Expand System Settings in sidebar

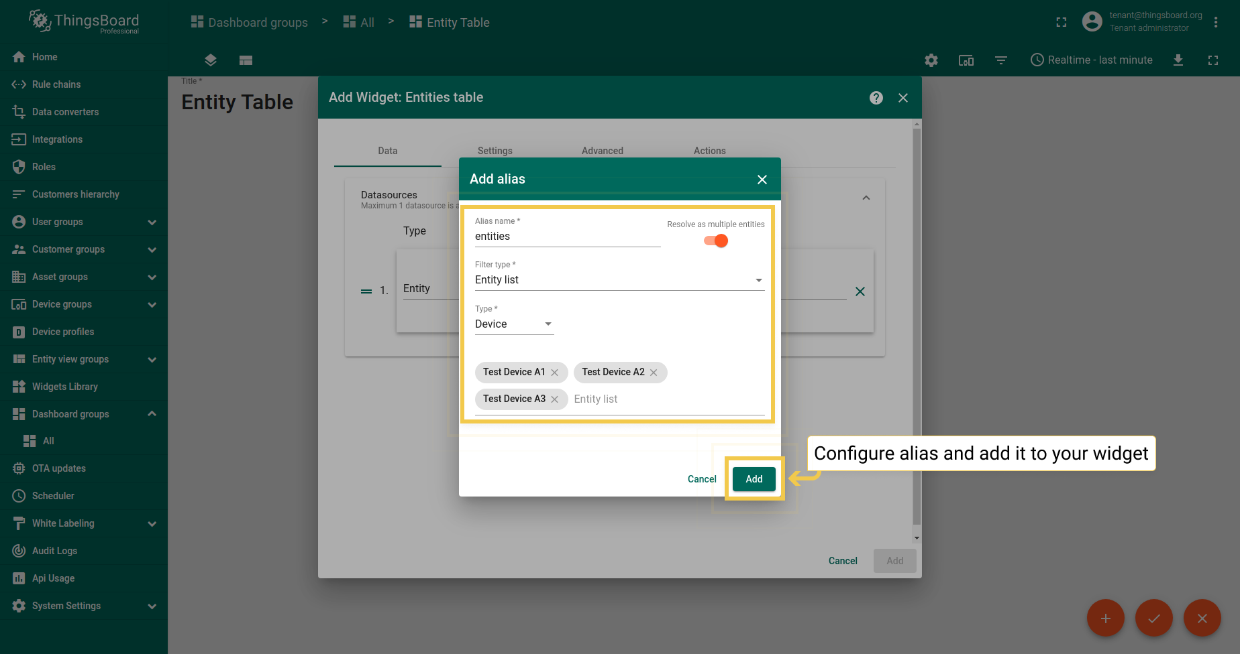click(x=152, y=606)
